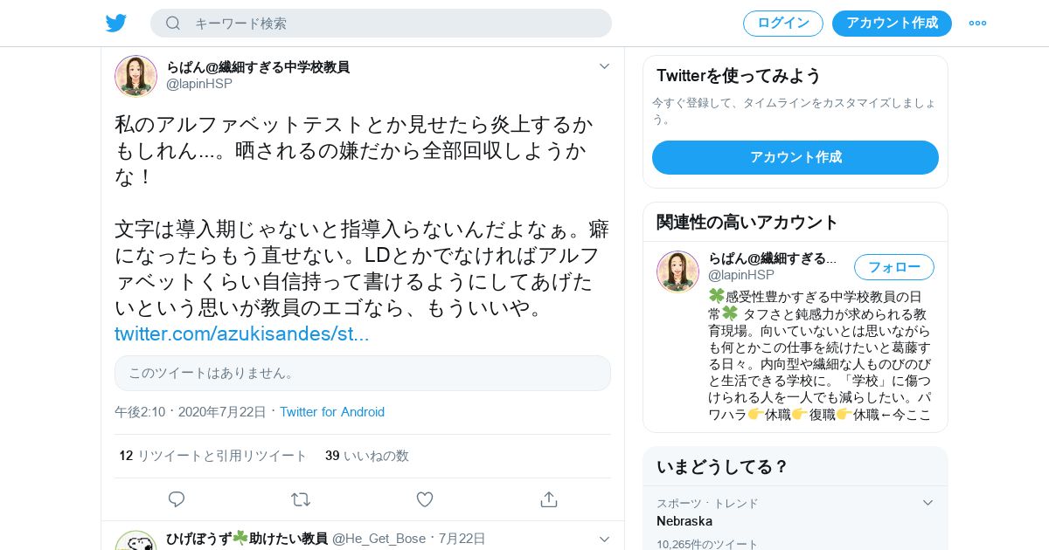Click sidebar アカウント作成 signup button

coord(795,157)
